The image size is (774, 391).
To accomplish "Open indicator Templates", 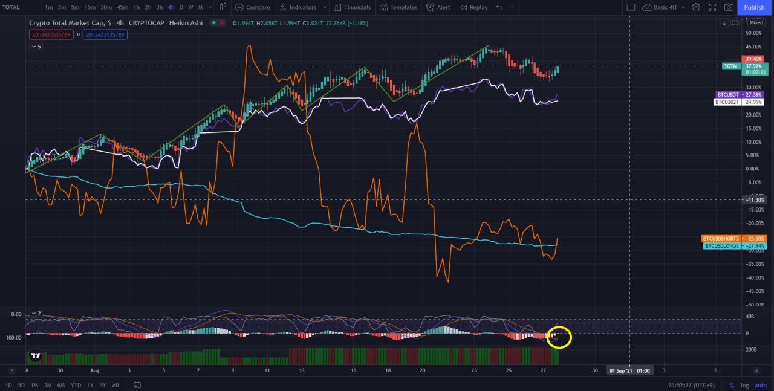I will coord(399,7).
